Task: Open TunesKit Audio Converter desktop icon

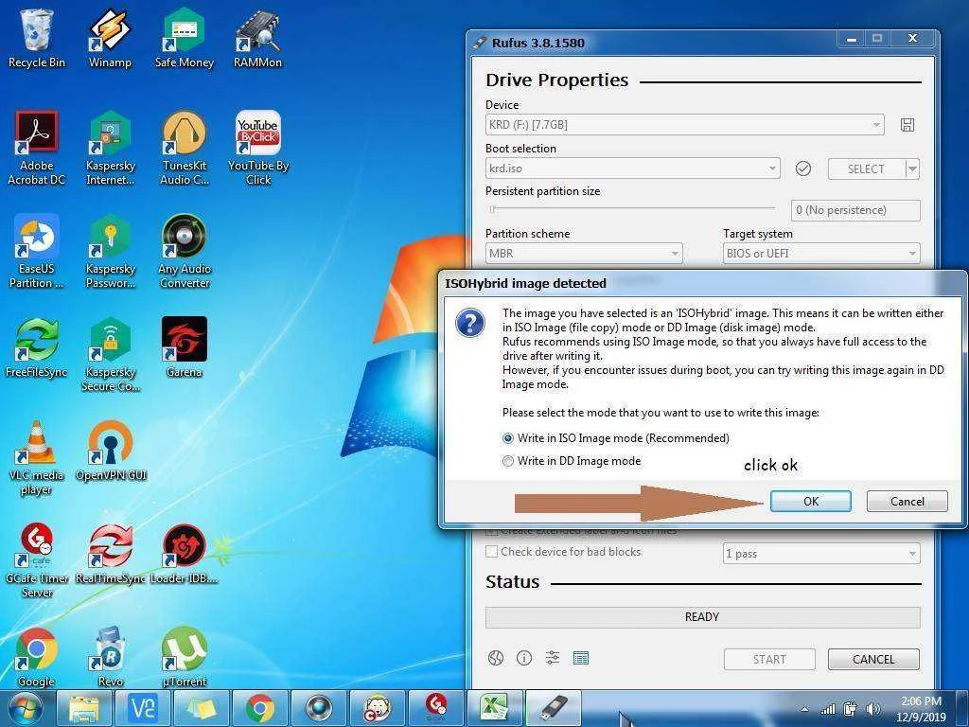Action: coord(185,149)
